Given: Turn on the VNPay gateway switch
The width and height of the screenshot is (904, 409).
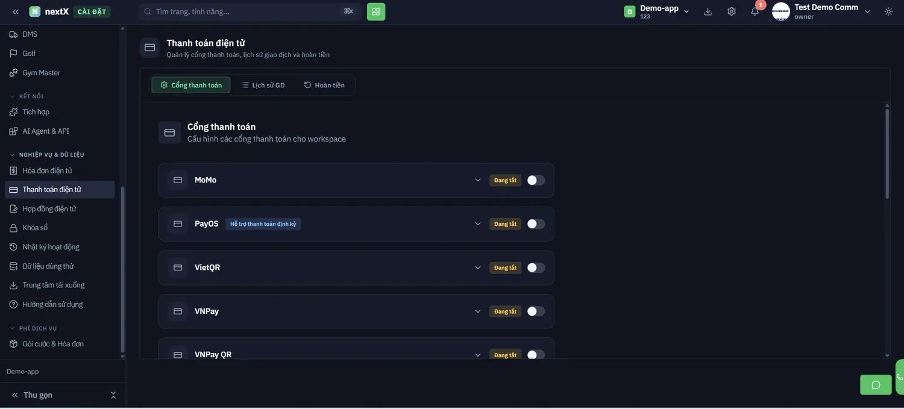Looking at the screenshot, I should point(536,311).
